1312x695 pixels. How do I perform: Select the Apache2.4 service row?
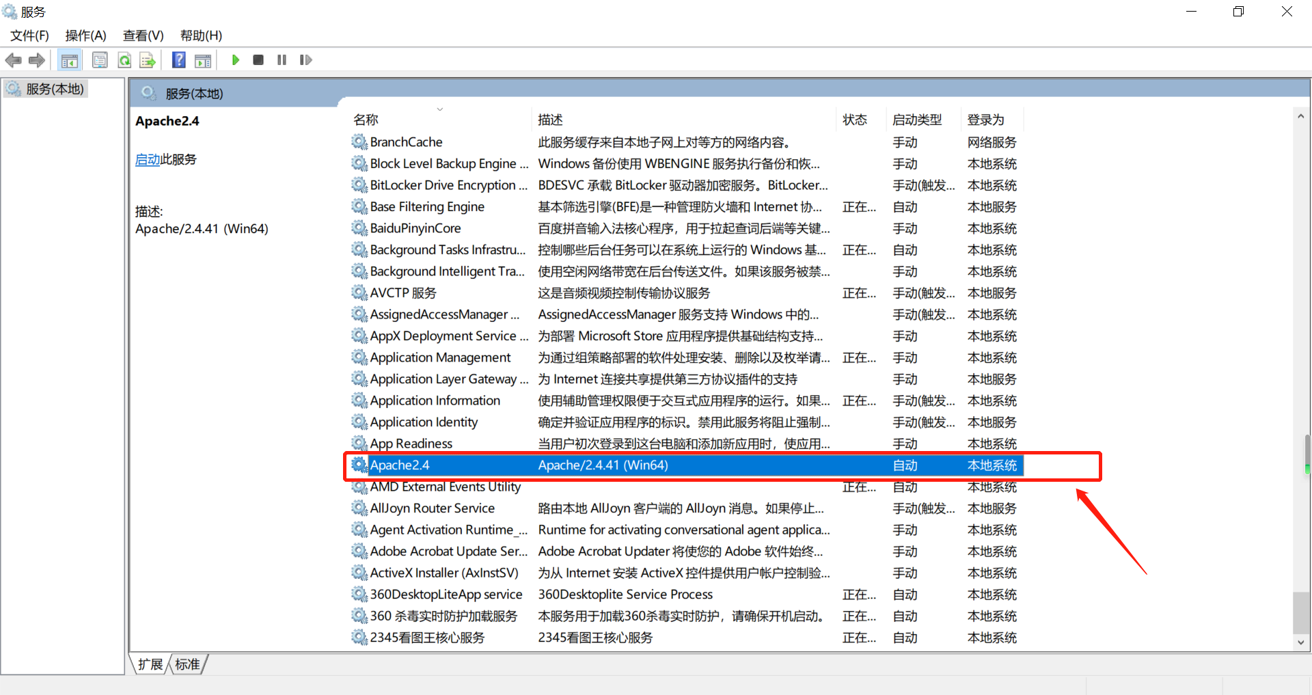[686, 465]
